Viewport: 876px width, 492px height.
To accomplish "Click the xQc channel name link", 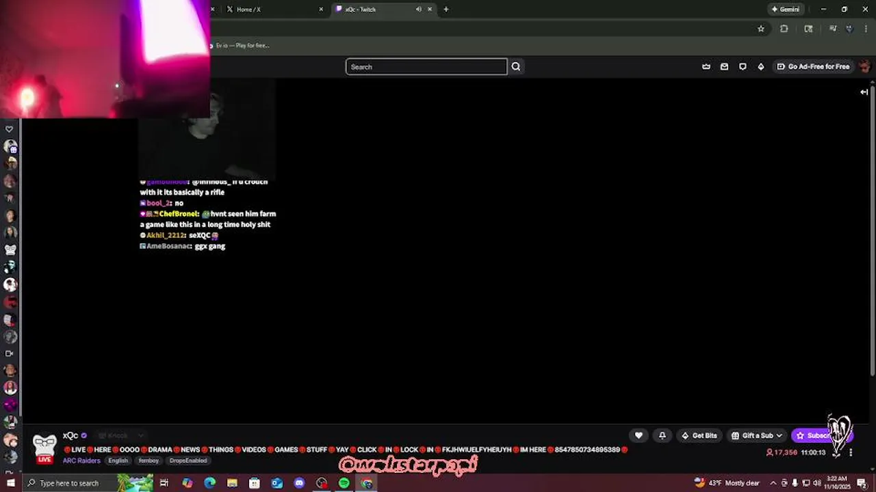I will [x=70, y=435].
